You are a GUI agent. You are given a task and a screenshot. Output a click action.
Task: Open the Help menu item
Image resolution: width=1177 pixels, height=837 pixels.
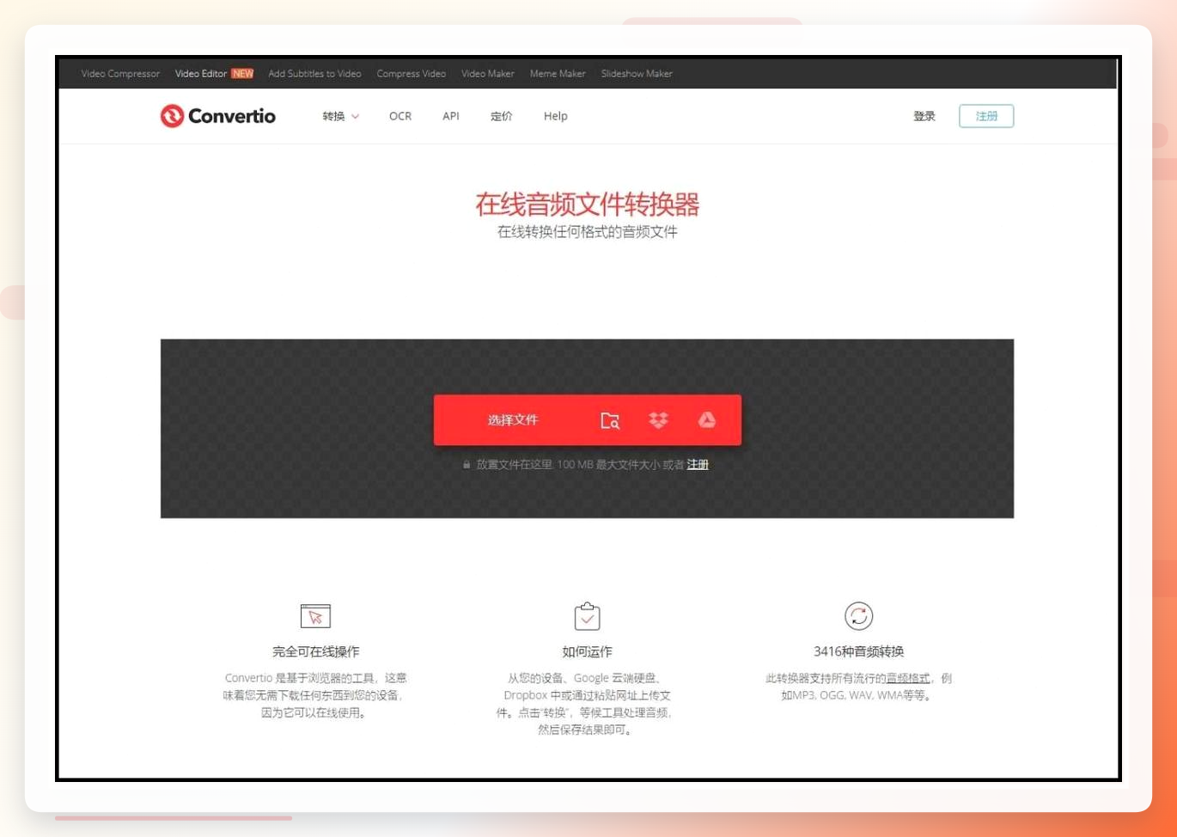pos(556,116)
